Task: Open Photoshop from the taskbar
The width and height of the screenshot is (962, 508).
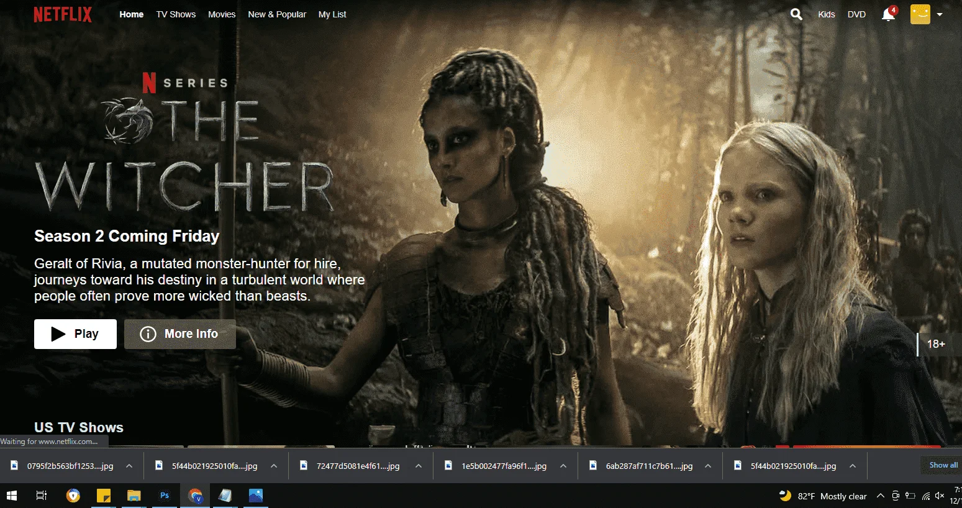Action: tap(165, 496)
